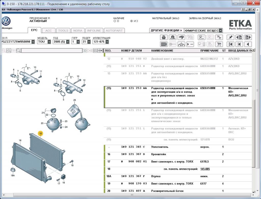Click the МАТЕРИАЛЬНЫЙ ЗАКАЗ label
The width and height of the screenshot is (261, 199).
pos(166,18)
